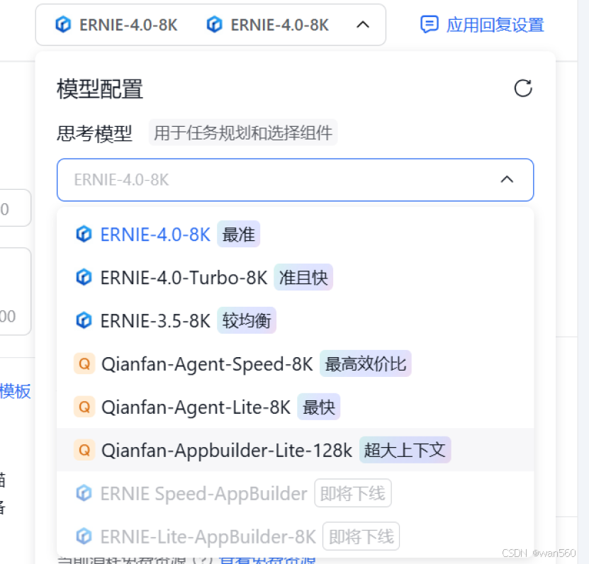Click 即将下线 tag beside ERNIE Speed-AppBuilder

[353, 493]
